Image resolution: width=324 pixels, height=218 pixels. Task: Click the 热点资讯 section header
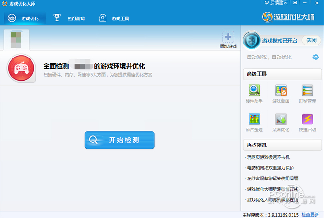(x=282, y=145)
